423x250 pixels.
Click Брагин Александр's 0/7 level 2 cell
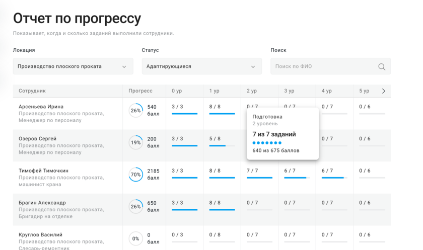click(x=259, y=206)
